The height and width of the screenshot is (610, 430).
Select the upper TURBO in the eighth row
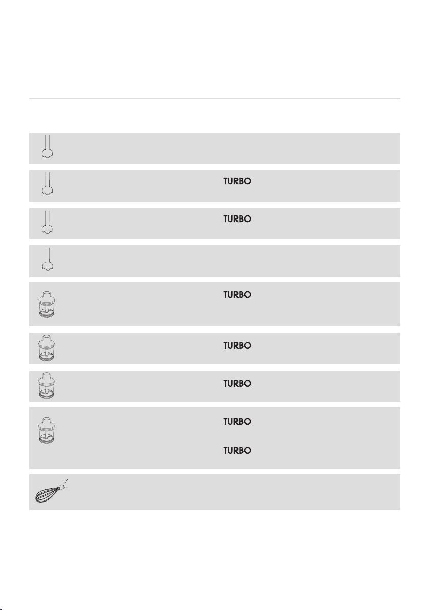click(x=237, y=422)
